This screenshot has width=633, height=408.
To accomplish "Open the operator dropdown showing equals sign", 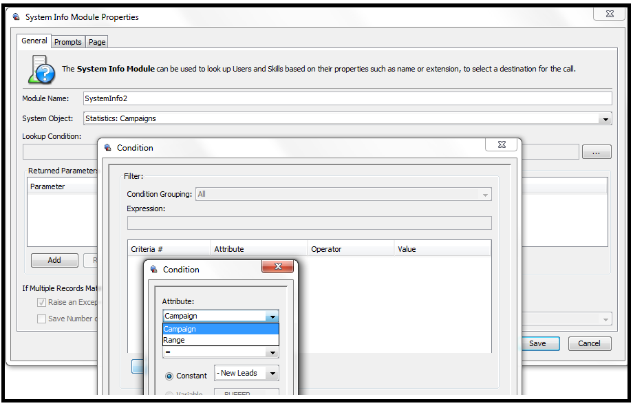I will pyautogui.click(x=273, y=352).
